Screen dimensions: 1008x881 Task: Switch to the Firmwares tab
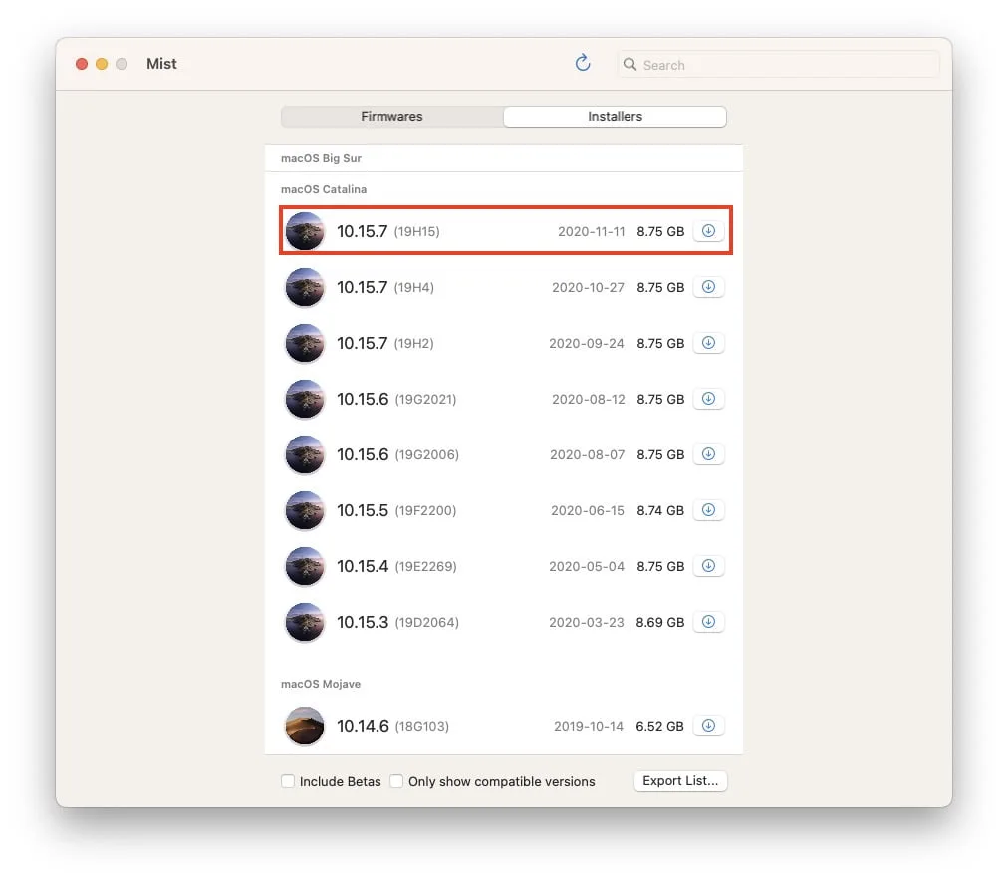coord(391,117)
